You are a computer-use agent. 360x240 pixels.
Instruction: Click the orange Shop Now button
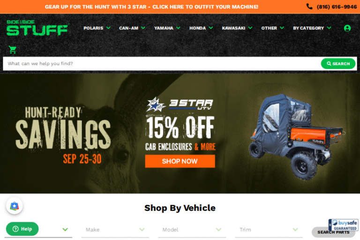[x=180, y=161]
